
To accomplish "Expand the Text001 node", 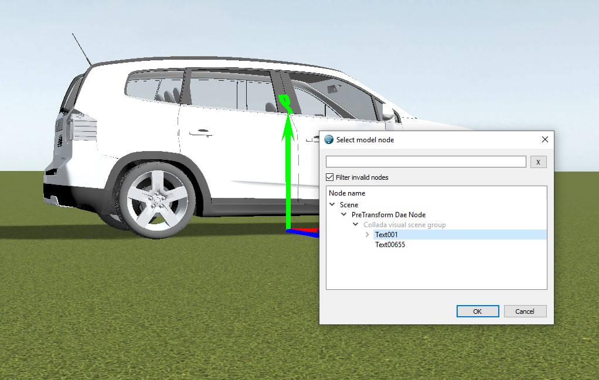I will (x=367, y=234).
